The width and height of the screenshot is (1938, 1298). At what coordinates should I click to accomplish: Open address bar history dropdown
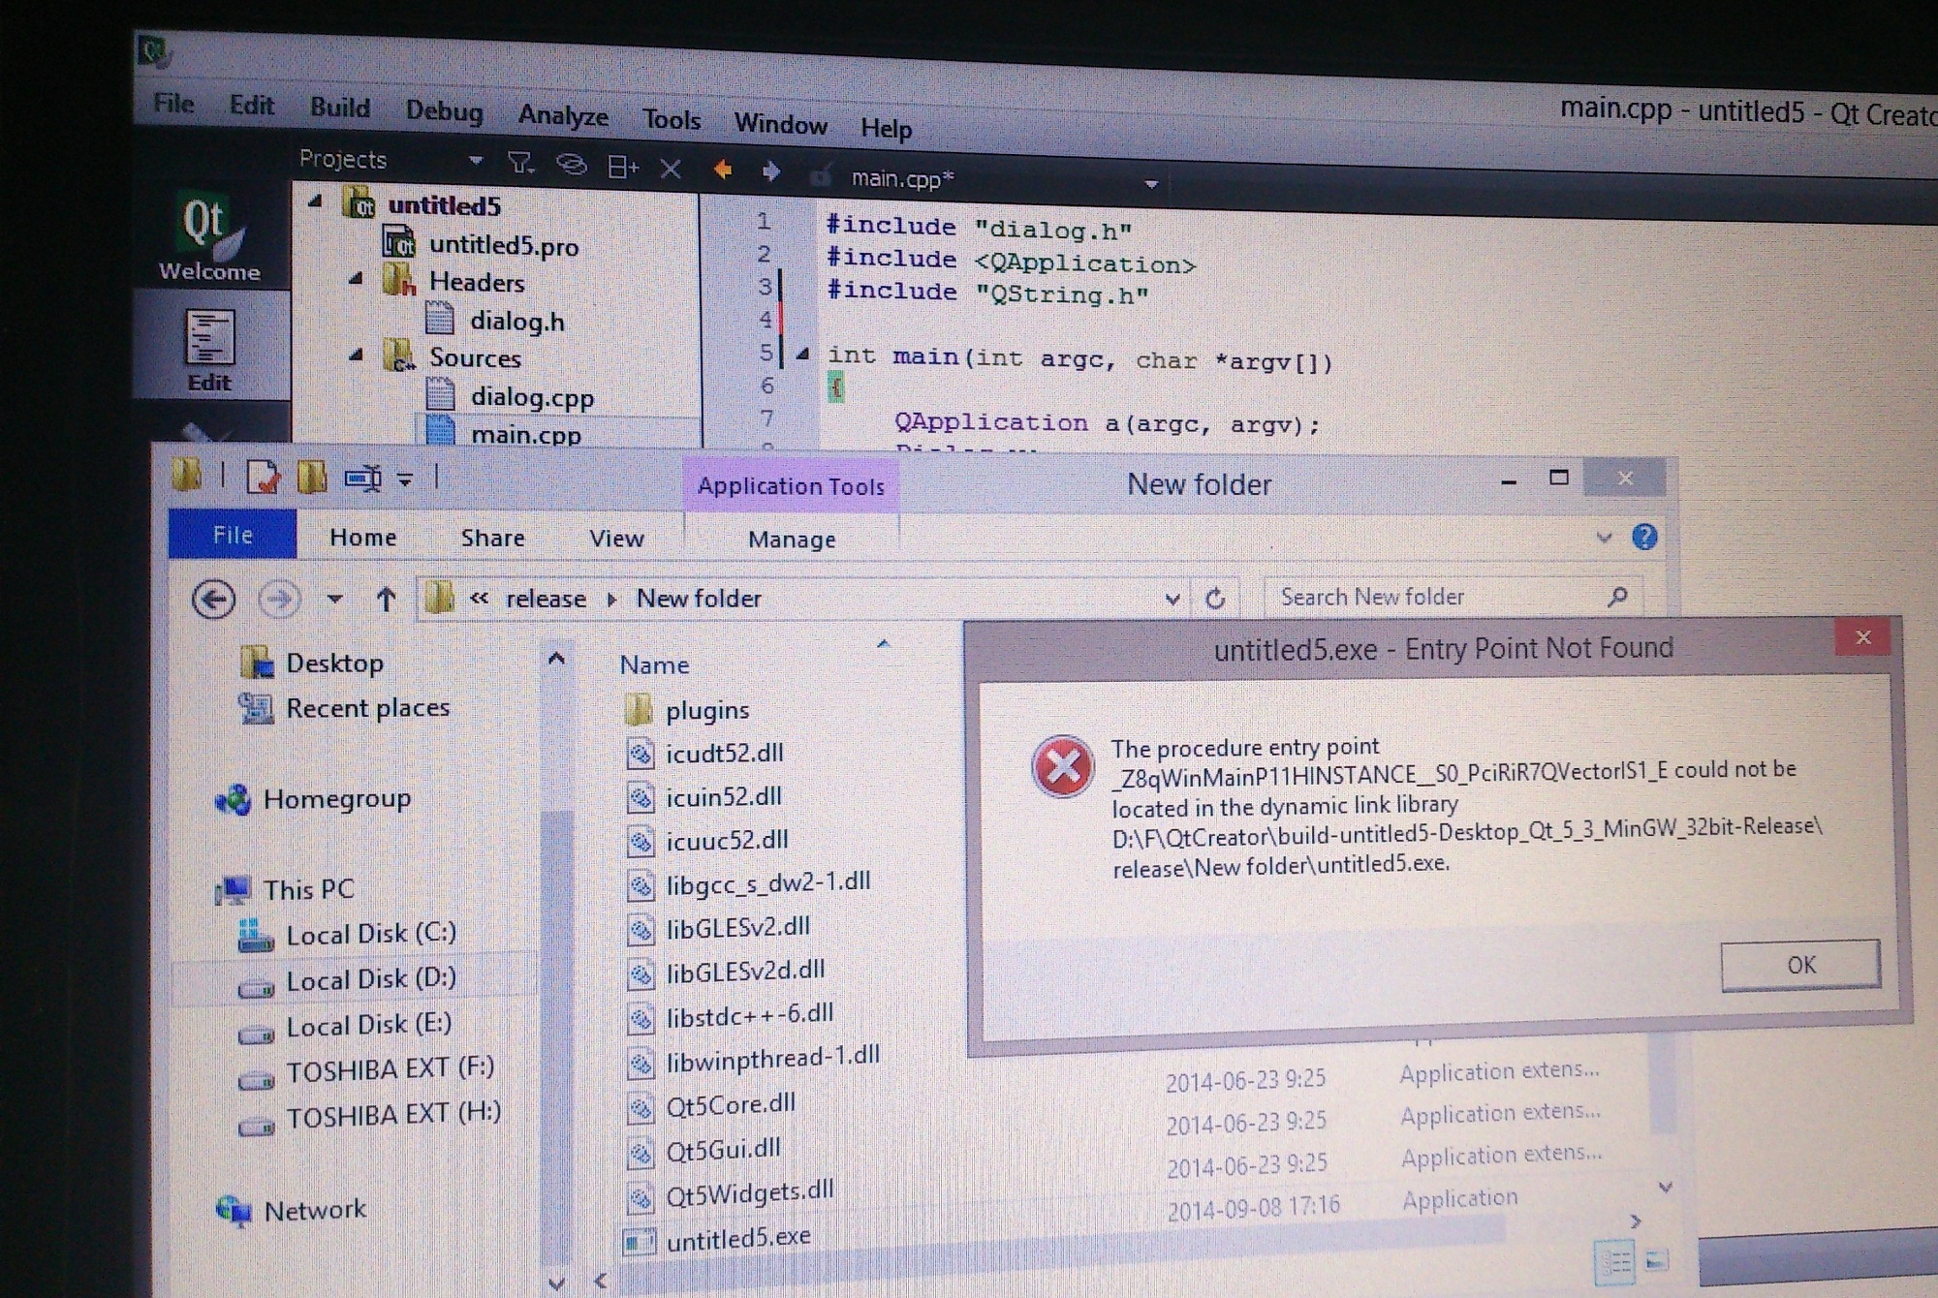coord(1172,599)
